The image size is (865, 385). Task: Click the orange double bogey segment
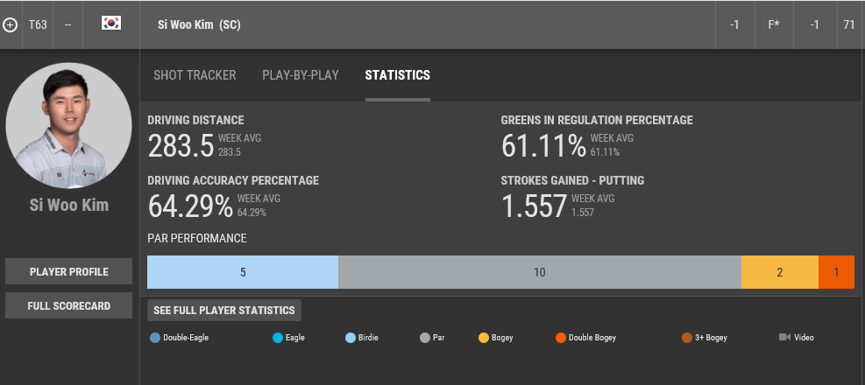tap(836, 272)
